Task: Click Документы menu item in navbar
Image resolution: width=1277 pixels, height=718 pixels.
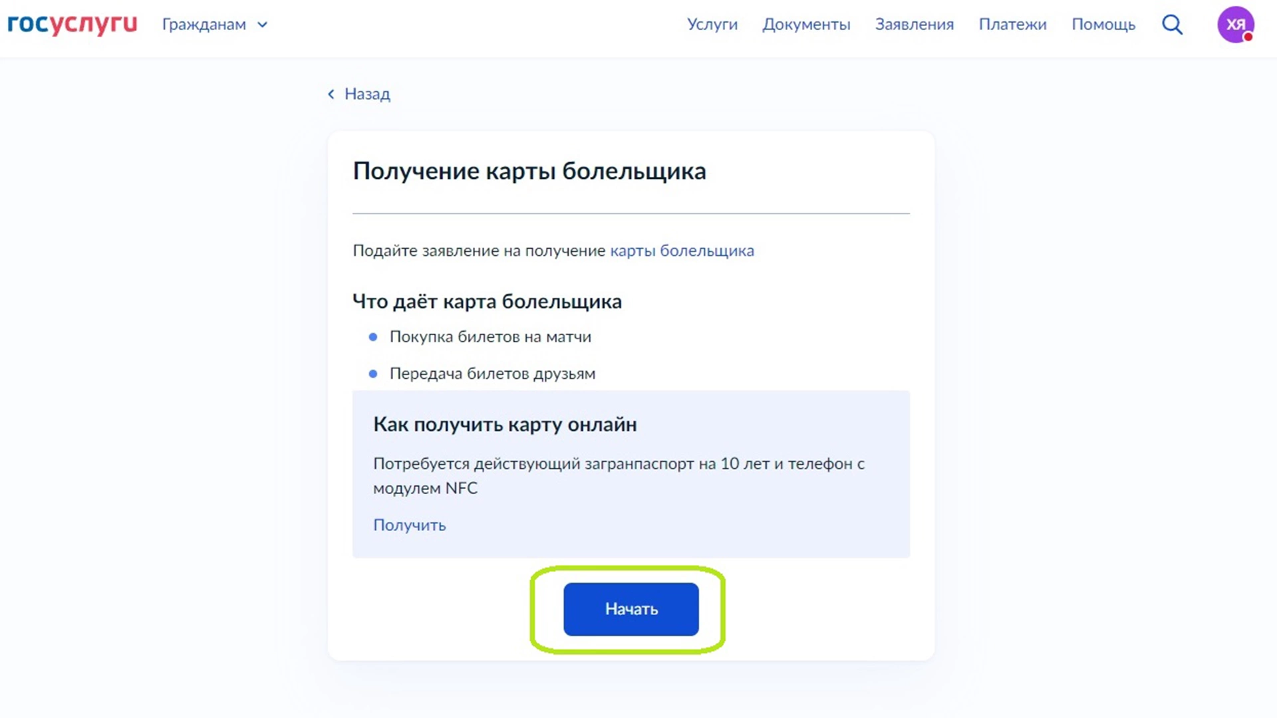Action: pos(806,24)
